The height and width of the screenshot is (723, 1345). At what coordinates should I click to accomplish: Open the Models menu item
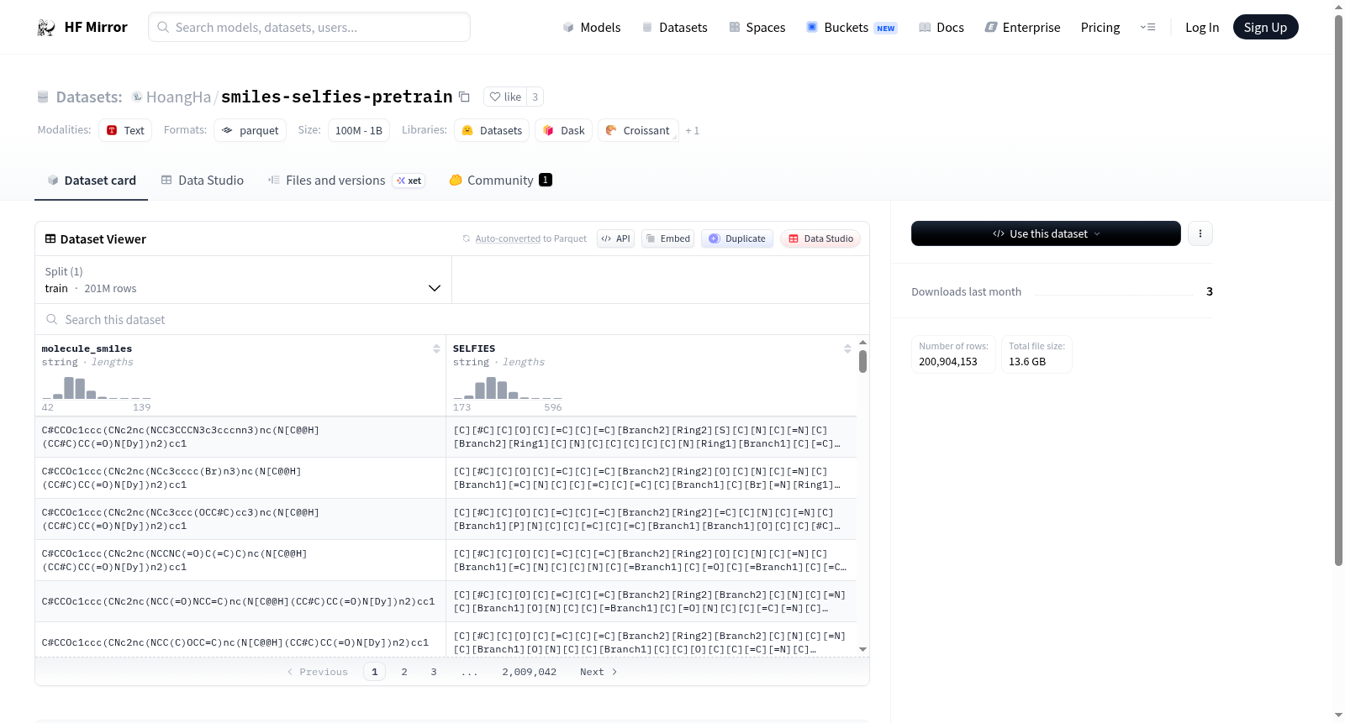coord(592,28)
